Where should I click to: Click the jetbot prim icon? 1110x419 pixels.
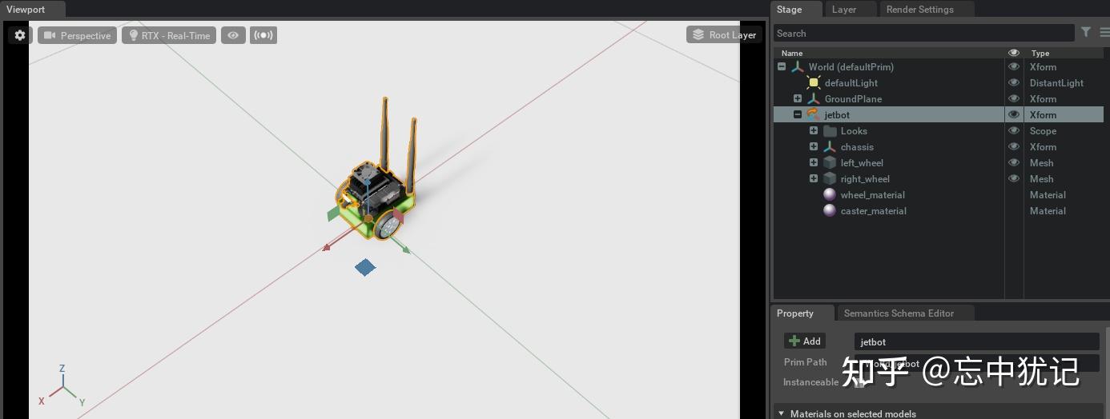pos(813,115)
